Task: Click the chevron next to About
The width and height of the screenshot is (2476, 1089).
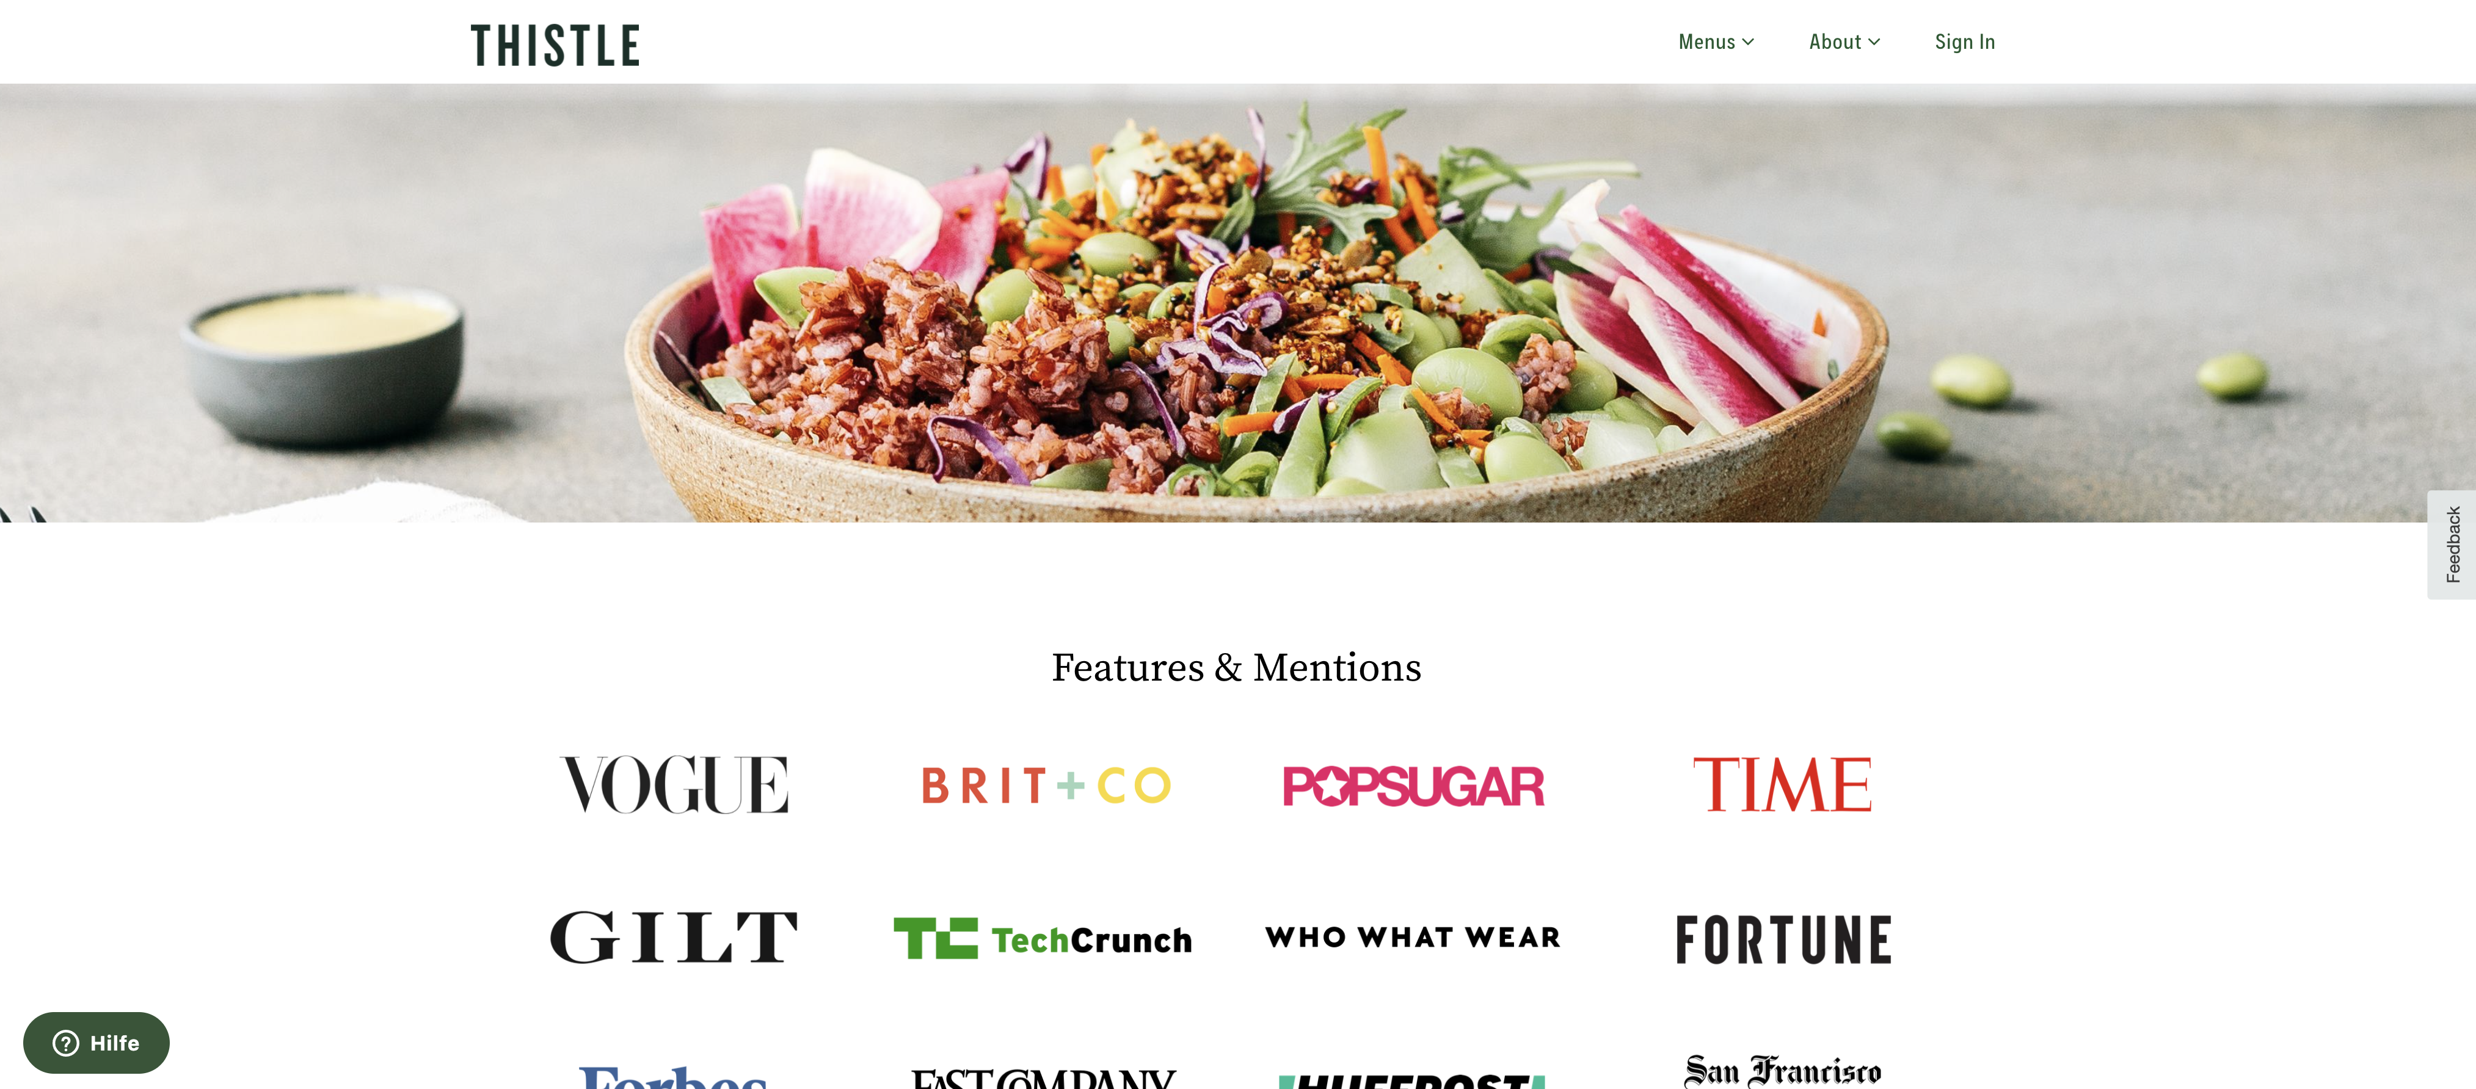Action: (1874, 42)
